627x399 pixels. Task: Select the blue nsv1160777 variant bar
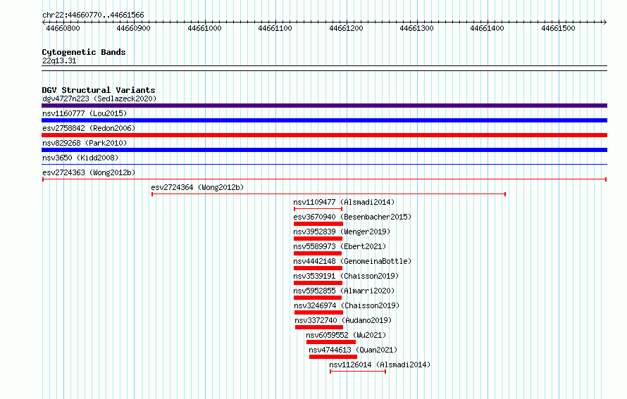324,120
